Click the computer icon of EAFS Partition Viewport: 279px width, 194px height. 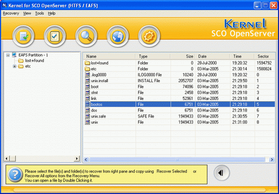[14, 55]
